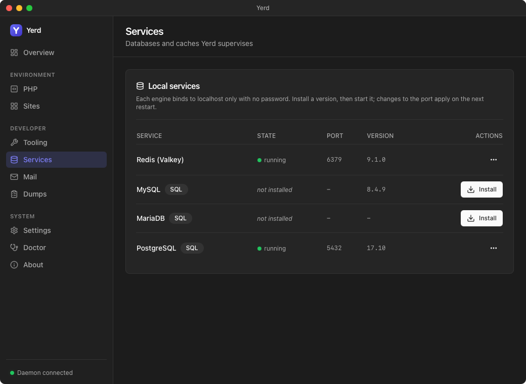Click the green Daemon connected indicator dot
Viewport: 526px width, 384px height.
tap(12, 373)
